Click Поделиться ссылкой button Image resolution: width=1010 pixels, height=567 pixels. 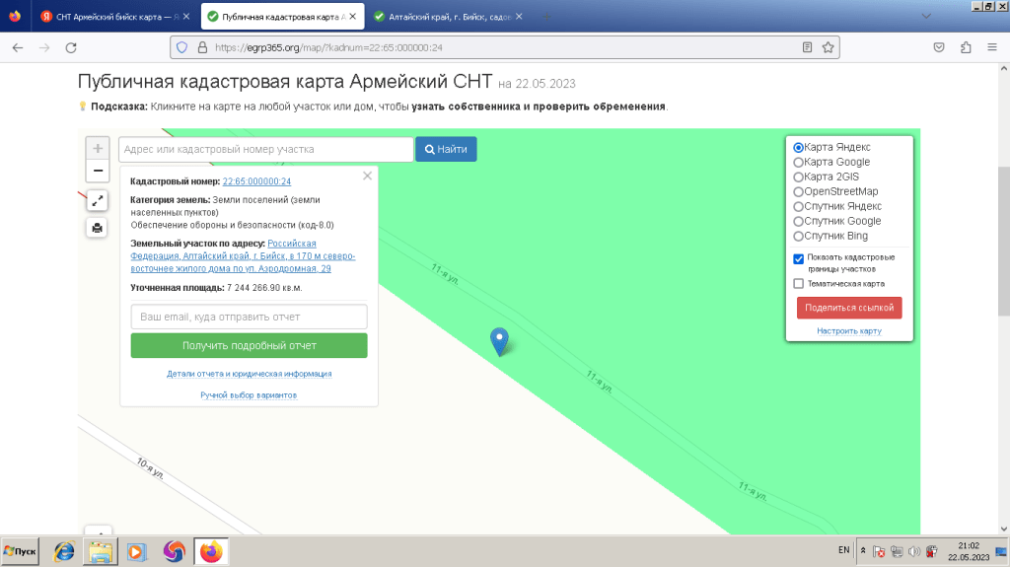849,308
